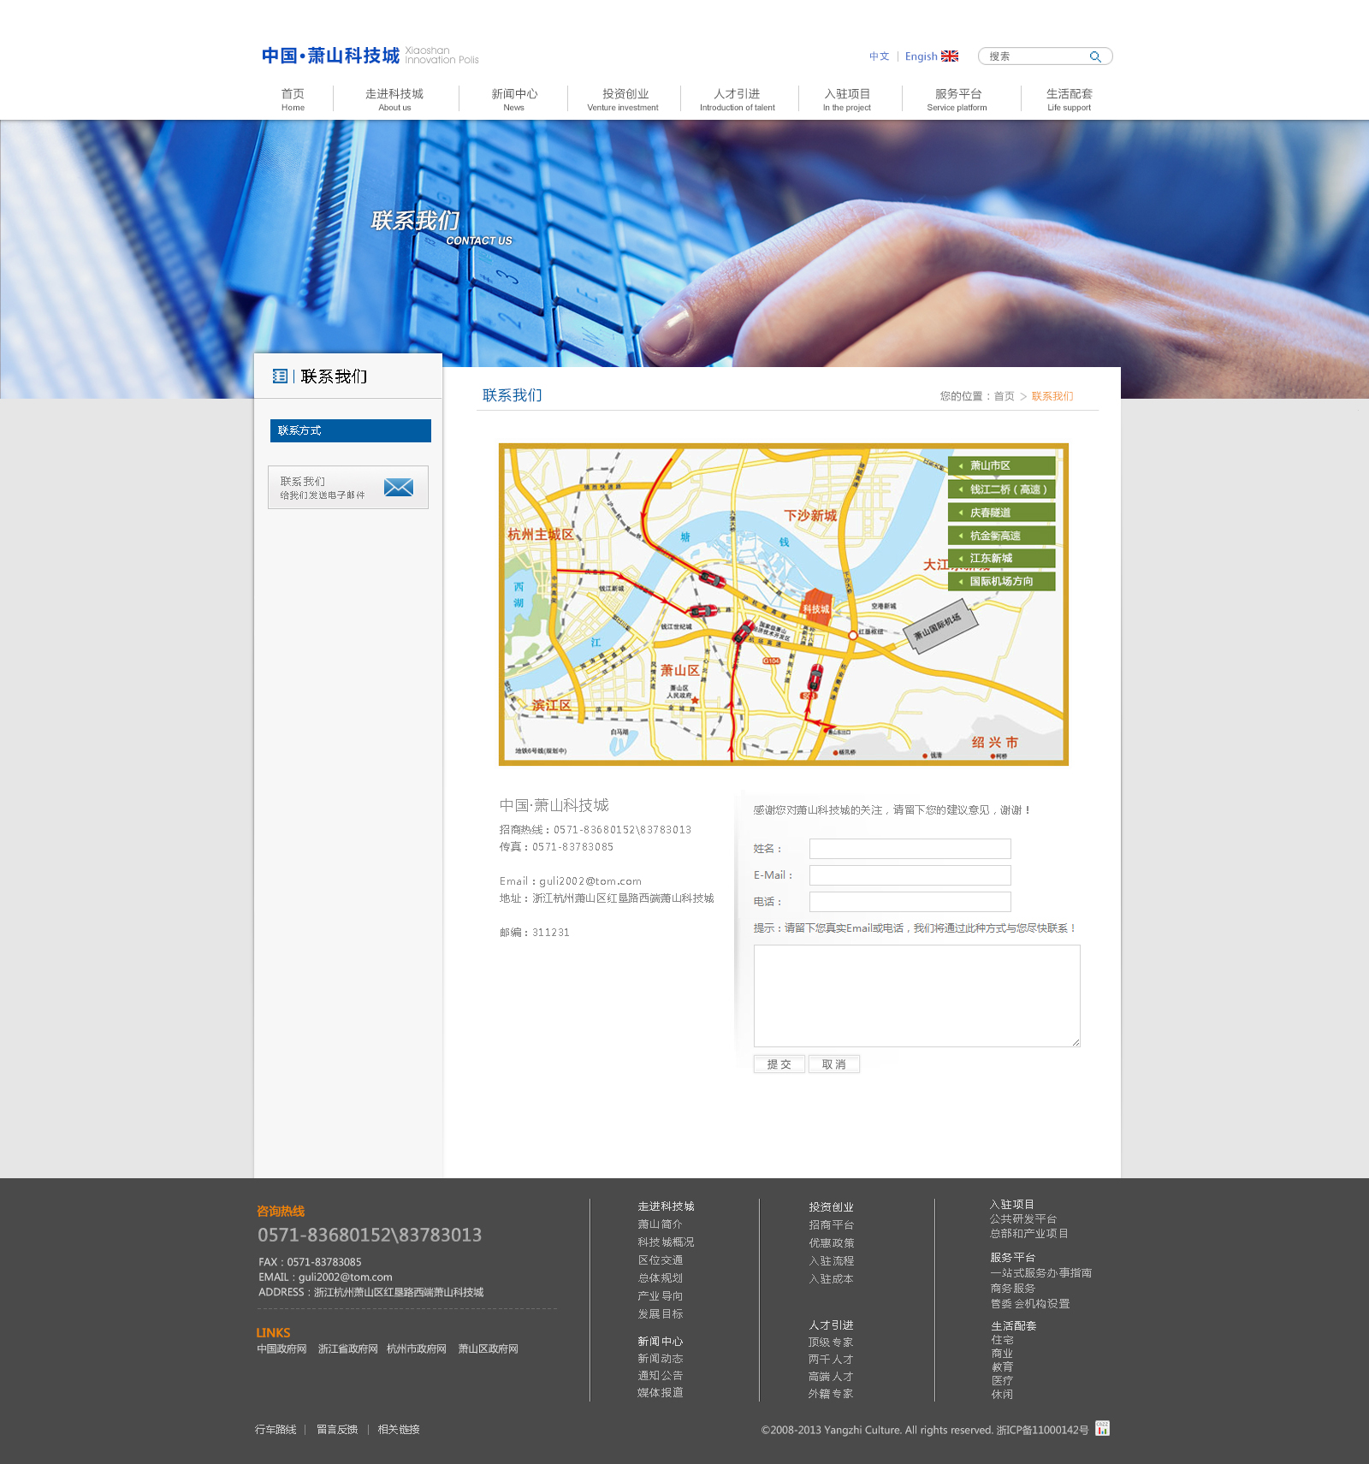The width and height of the screenshot is (1369, 1464).
Task: Click the list icon beside 联系我们 heading
Action: click(x=280, y=376)
